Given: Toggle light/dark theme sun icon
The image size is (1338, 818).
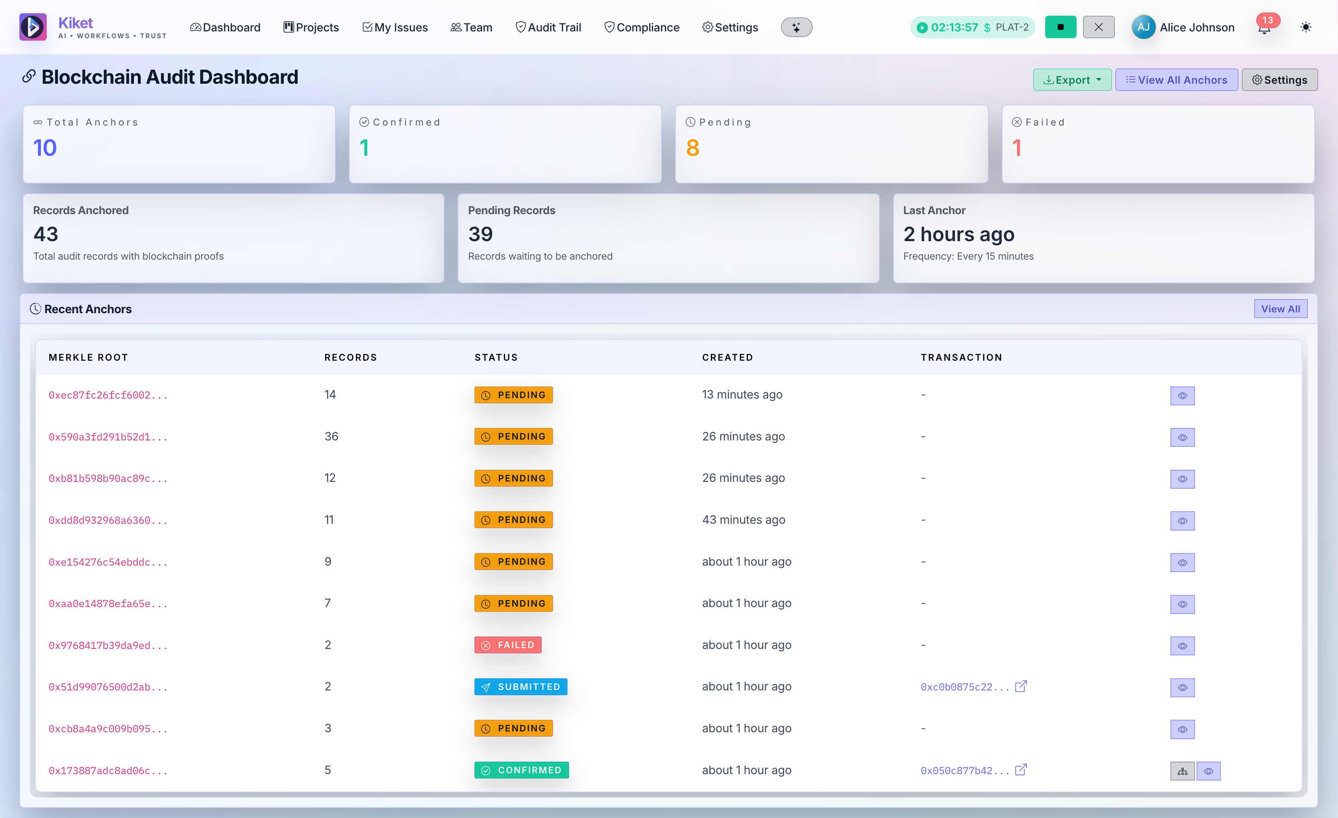Looking at the screenshot, I should (1305, 27).
